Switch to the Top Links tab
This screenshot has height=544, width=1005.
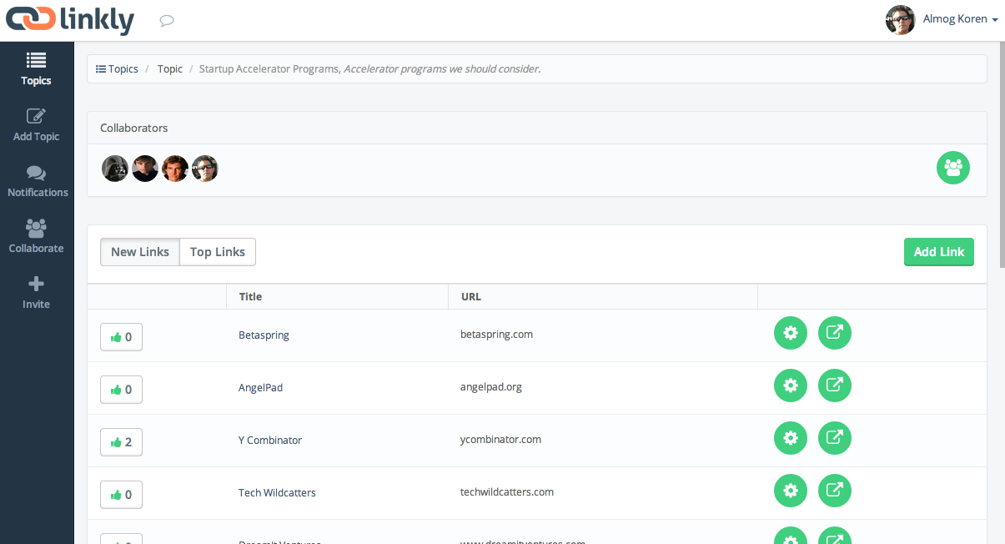(218, 252)
